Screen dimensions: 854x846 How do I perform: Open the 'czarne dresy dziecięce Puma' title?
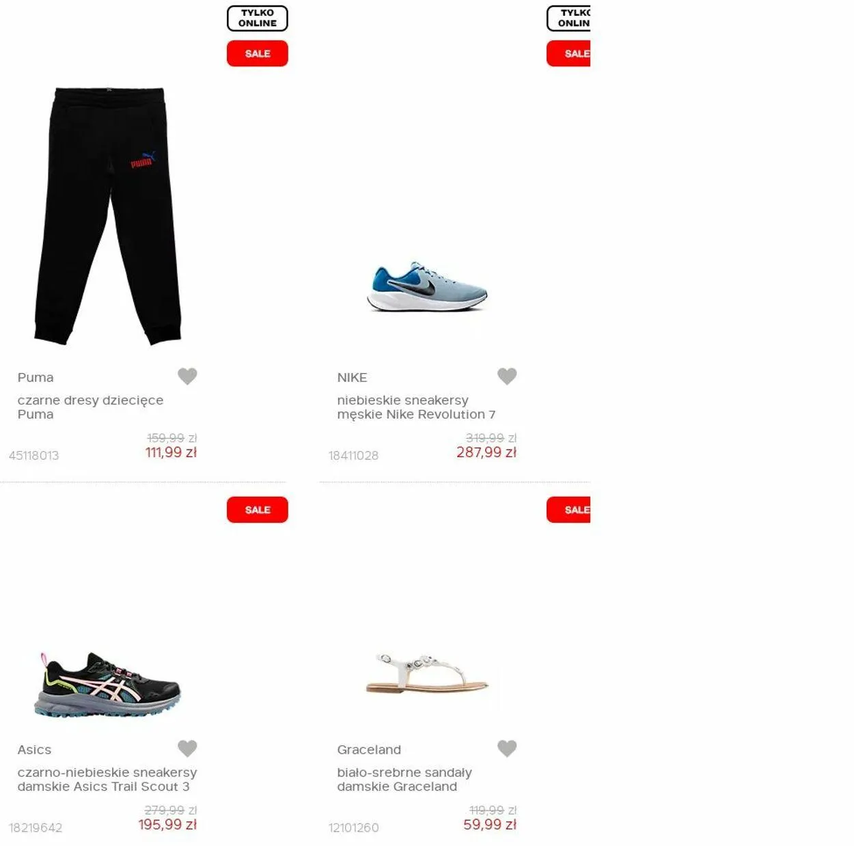tap(90, 407)
